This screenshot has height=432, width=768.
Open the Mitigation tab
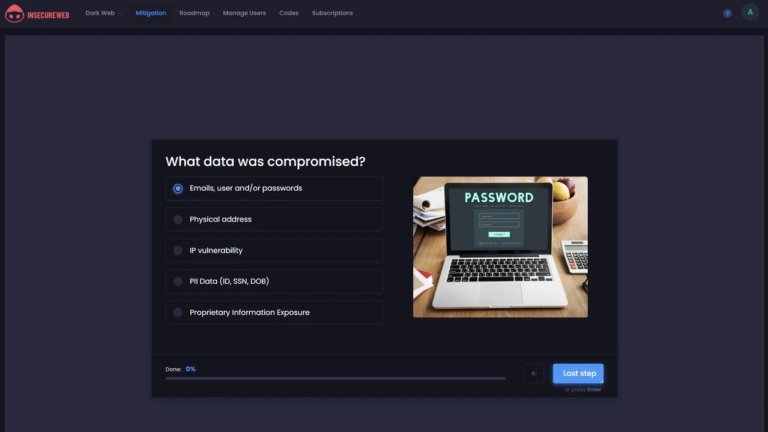pyautogui.click(x=151, y=13)
